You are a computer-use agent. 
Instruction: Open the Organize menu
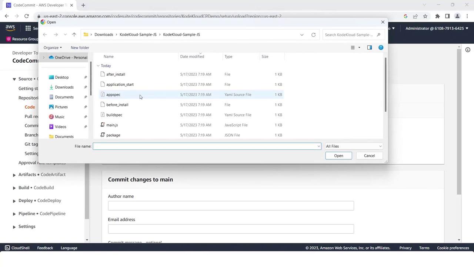coord(53,47)
